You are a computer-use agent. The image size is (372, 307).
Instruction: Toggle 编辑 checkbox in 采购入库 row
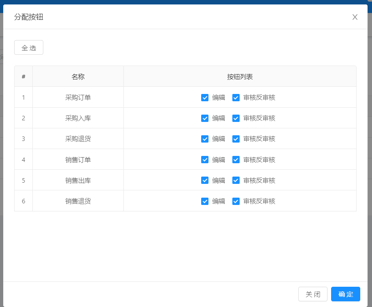(x=205, y=118)
